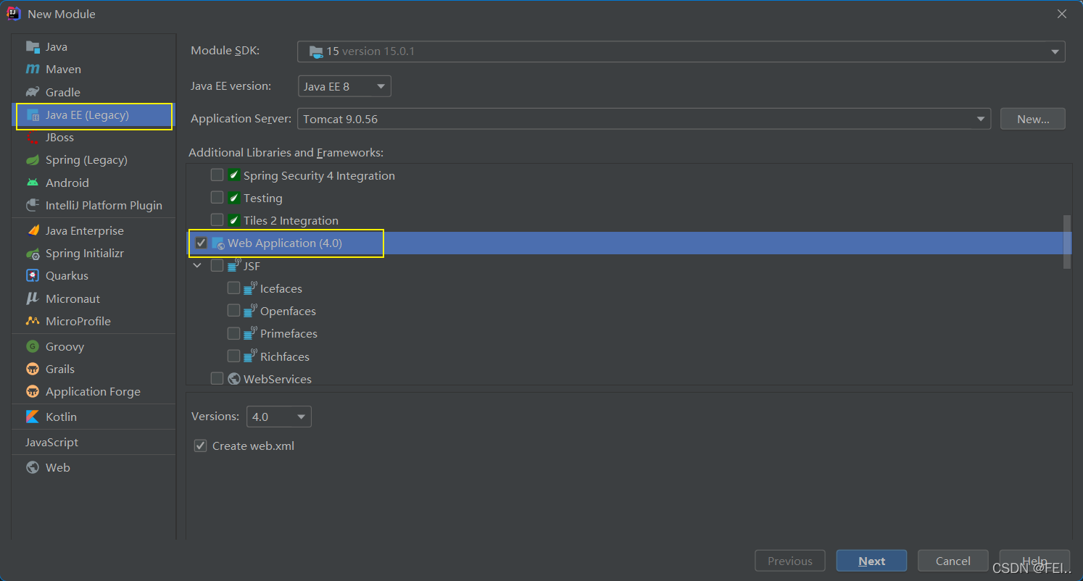Tick the Openfaces checkbox
The height and width of the screenshot is (581, 1083).
(233, 311)
